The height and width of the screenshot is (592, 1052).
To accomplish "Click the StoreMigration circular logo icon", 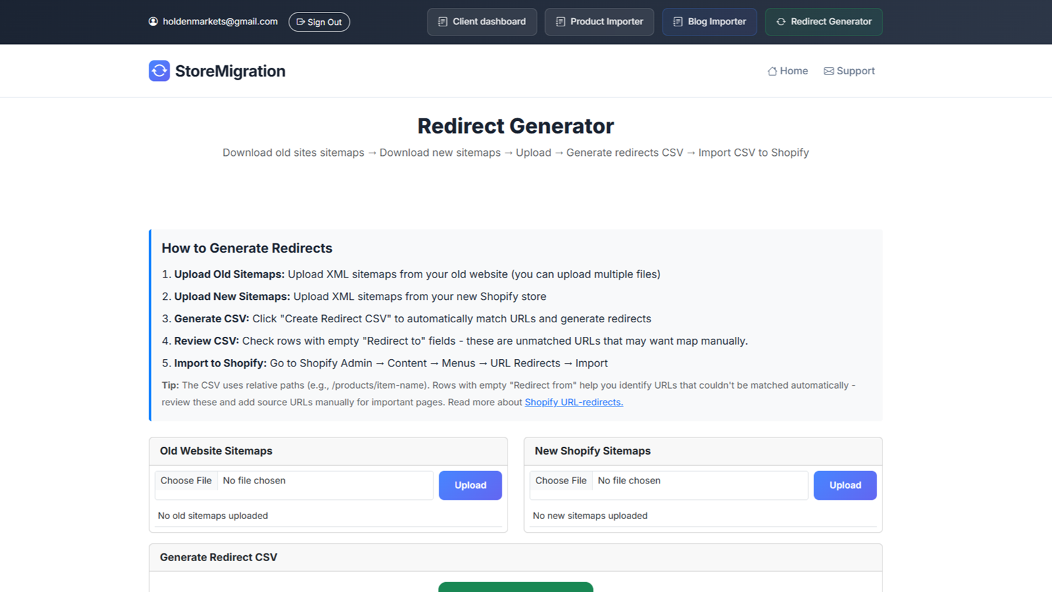I will tap(158, 70).
